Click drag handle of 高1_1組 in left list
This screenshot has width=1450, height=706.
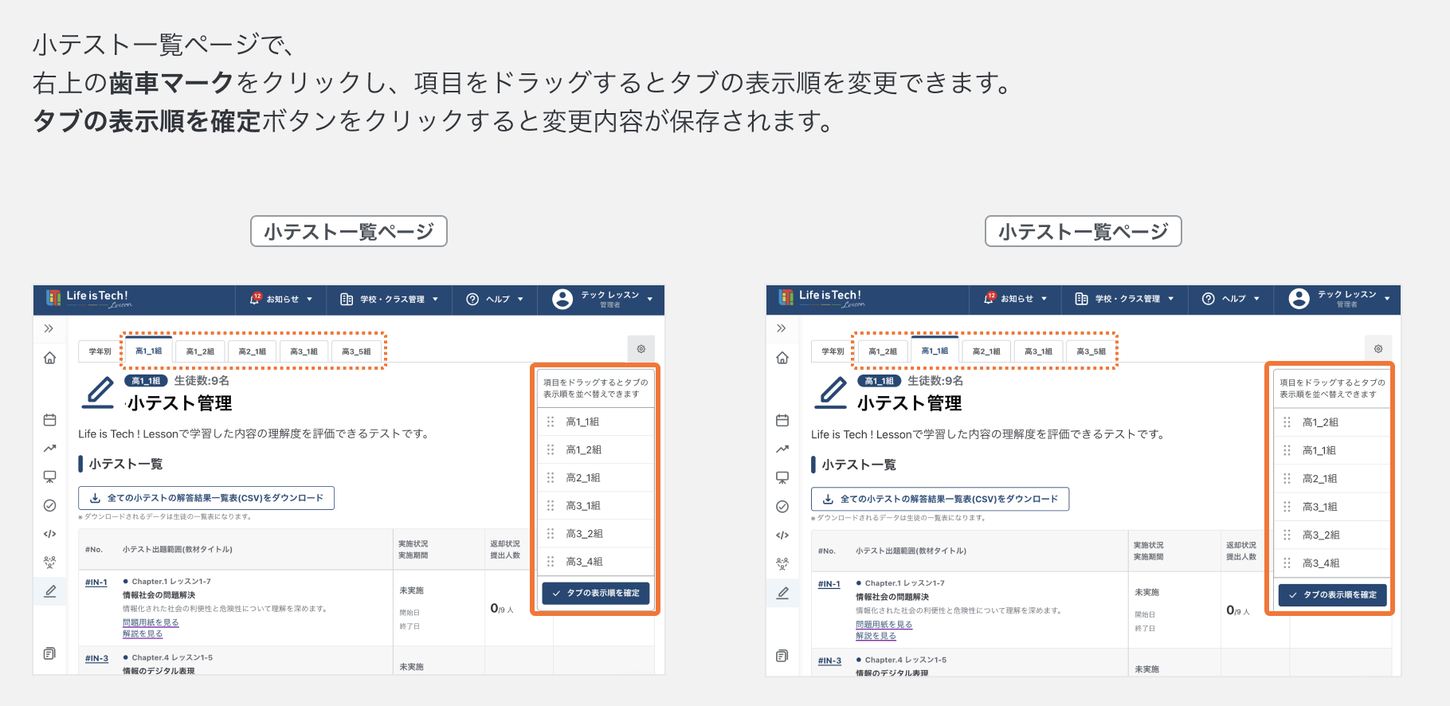point(551,422)
